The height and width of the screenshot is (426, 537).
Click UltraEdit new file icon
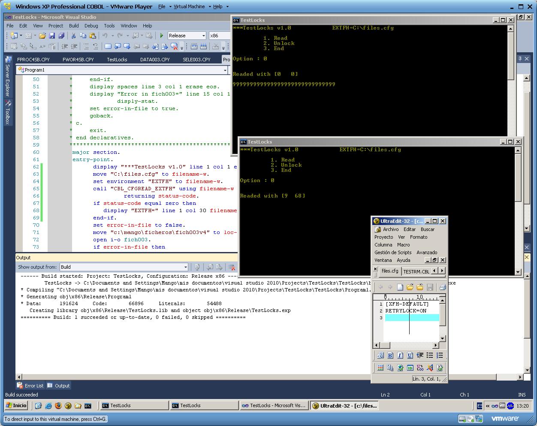click(x=400, y=287)
